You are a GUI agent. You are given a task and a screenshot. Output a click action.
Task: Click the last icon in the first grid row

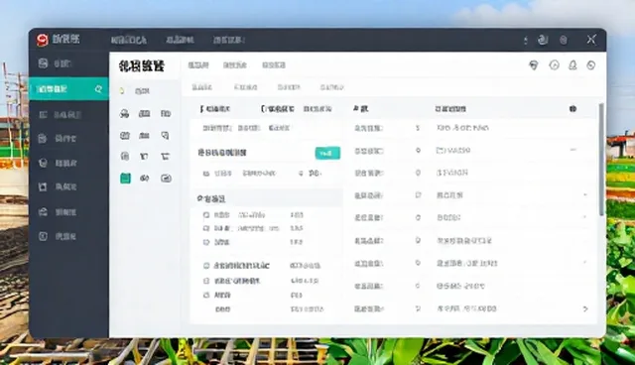pyautogui.click(x=166, y=114)
